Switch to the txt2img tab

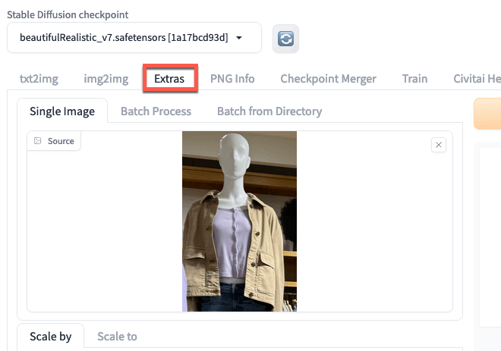[x=39, y=79]
